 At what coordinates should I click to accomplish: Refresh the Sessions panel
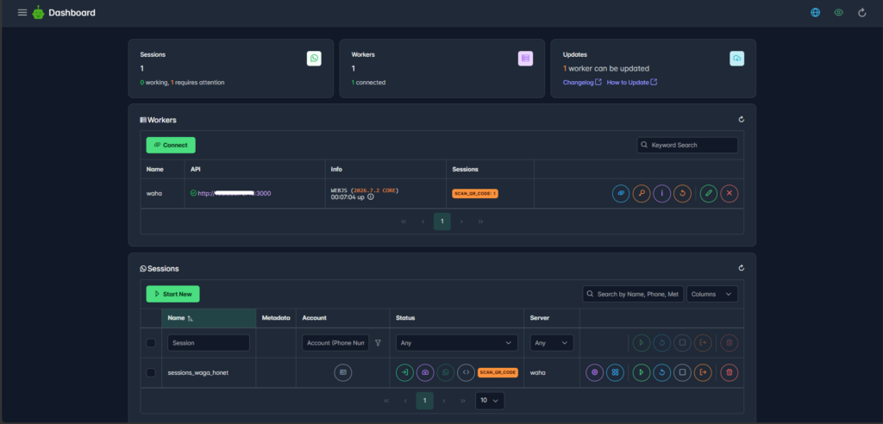(741, 269)
